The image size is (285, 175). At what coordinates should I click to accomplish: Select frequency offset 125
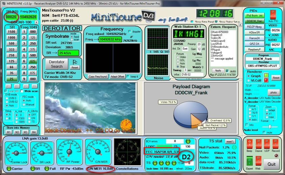[x=33, y=38]
